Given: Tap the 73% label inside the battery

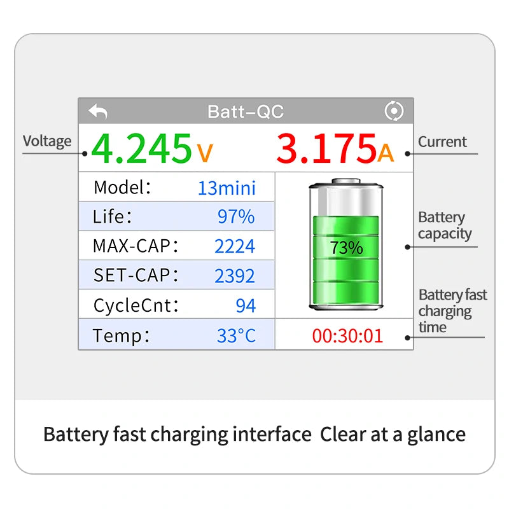Looking at the screenshot, I should pyautogui.click(x=346, y=248).
